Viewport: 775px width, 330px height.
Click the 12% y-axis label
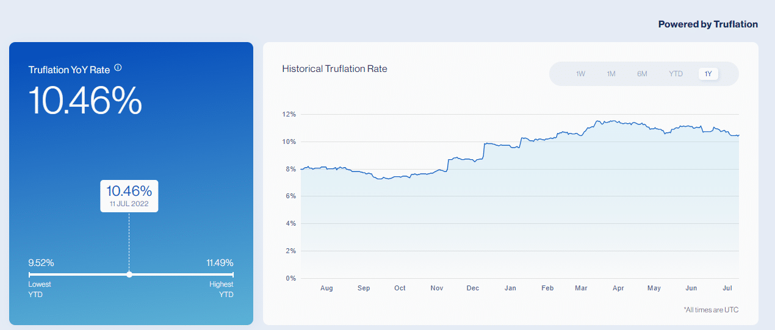click(289, 114)
